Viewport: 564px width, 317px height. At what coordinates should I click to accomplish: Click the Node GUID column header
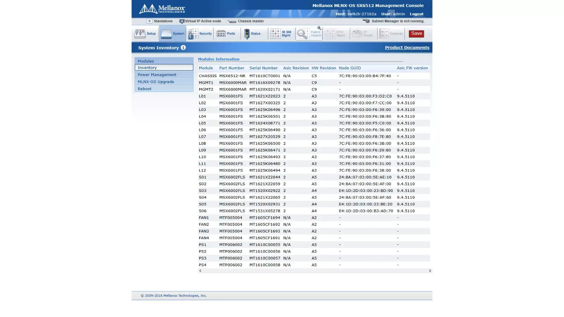point(350,68)
